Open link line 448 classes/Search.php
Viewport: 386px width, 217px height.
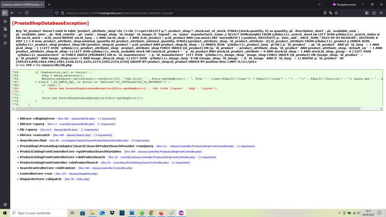[x=72, y=135]
